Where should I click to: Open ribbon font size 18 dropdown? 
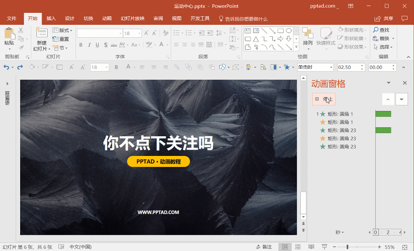click(x=139, y=33)
